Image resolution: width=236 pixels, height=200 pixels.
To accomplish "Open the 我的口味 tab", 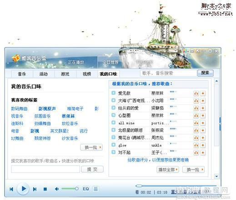I will pyautogui.click(x=109, y=74).
